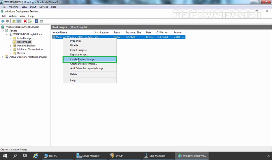
Task: Choose Export Image... from context menu
Action: click(90, 50)
